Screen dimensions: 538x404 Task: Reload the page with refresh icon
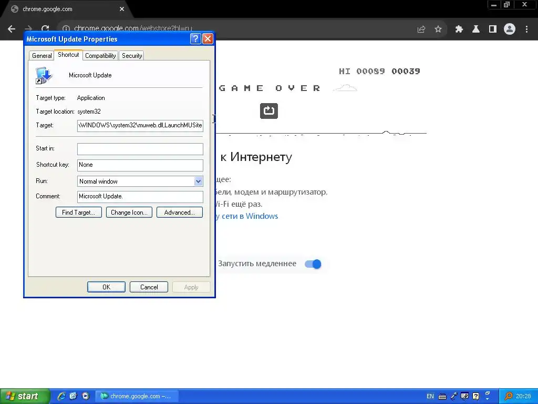point(45,29)
